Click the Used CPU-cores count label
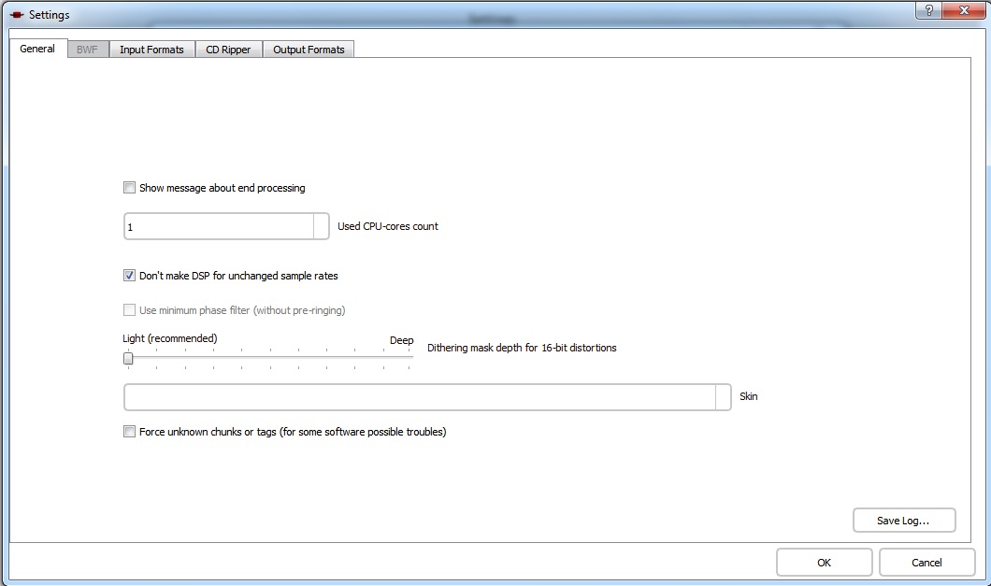The height and width of the screenshot is (586, 991). (387, 226)
